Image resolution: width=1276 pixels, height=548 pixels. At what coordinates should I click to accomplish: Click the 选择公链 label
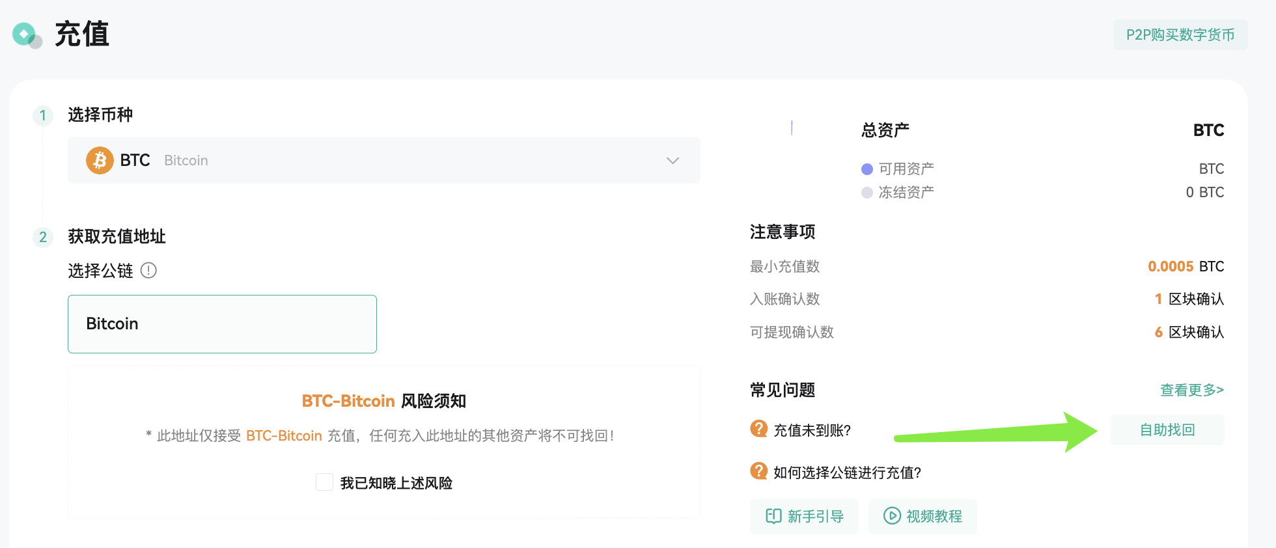(x=100, y=271)
